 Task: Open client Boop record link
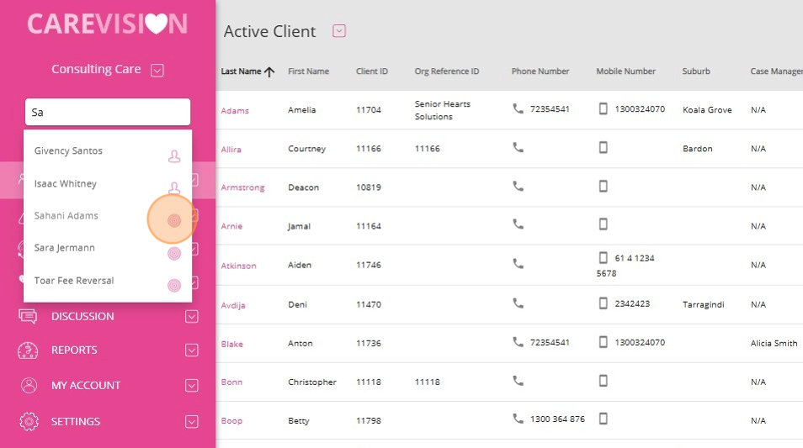[x=231, y=421]
